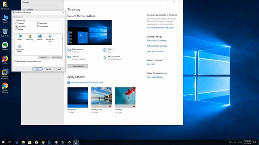Open the Action Center notifications icon
This screenshot has width=259, height=145.
(x=255, y=142)
